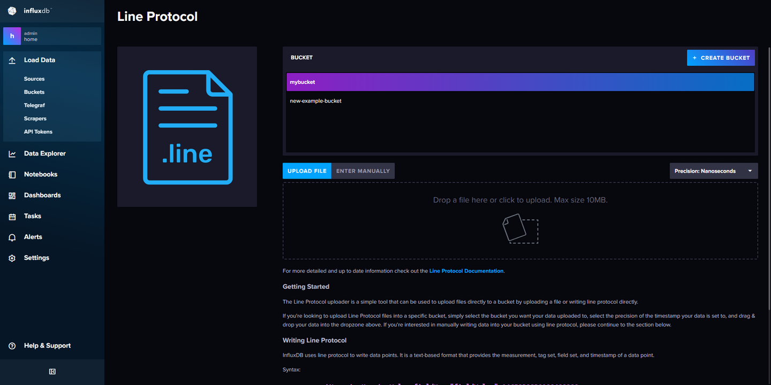
Task: Go to Data Explorer label
Action: (x=45, y=153)
